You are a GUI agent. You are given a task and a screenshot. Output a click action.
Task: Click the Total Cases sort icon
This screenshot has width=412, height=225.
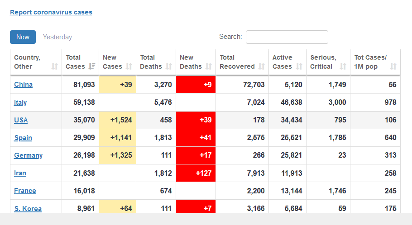[92, 66]
